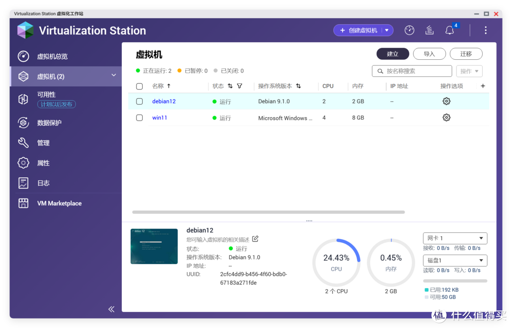Open VM Marketplace in the sidebar
The image size is (512, 328).
[x=59, y=203]
